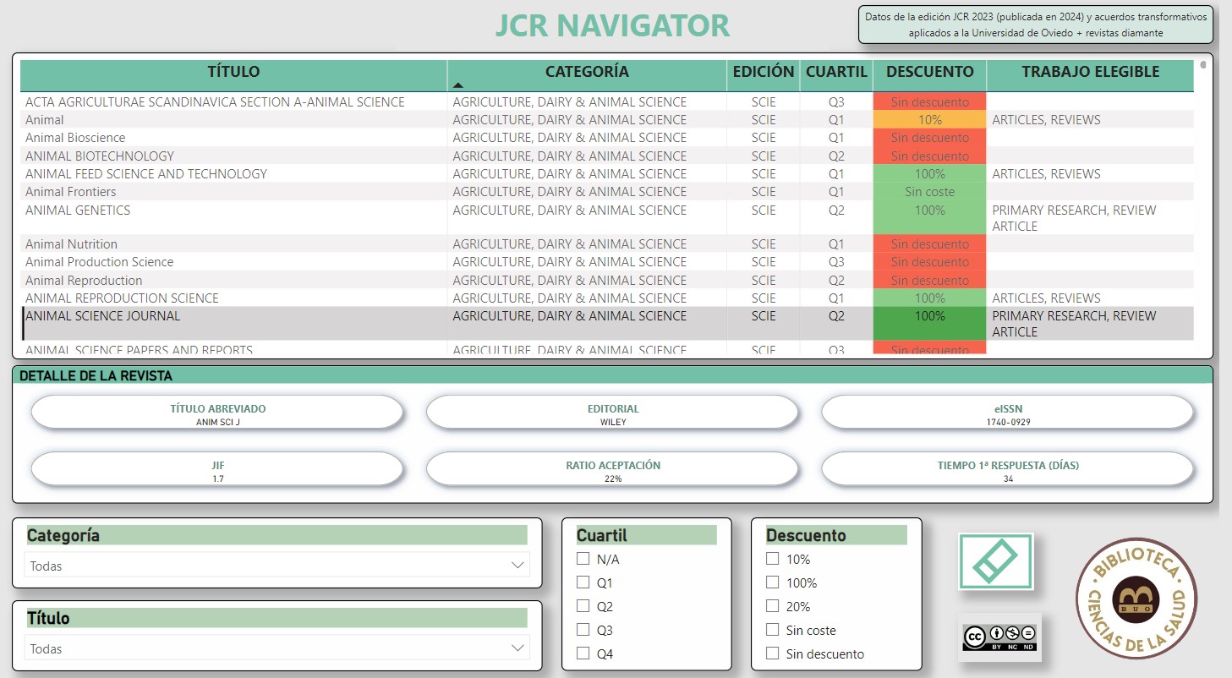Click the eraser clear-filters icon
This screenshot has width=1232, height=678.
995,561
